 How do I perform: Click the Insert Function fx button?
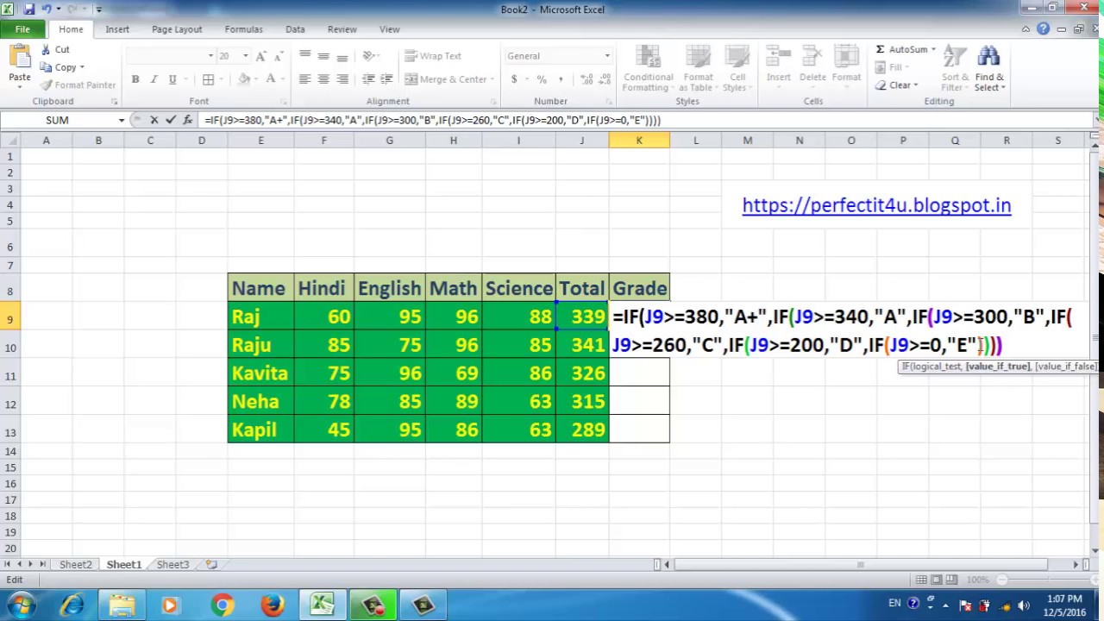[x=187, y=121]
